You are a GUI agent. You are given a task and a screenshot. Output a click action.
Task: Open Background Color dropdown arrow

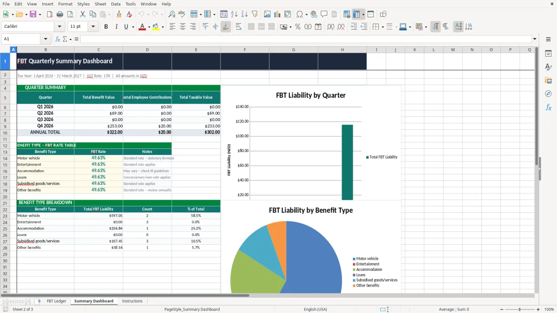(x=162, y=27)
